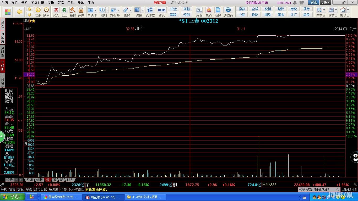The image size is (358, 201).
Task: Click the notification bell icon
Action: (295, 3)
